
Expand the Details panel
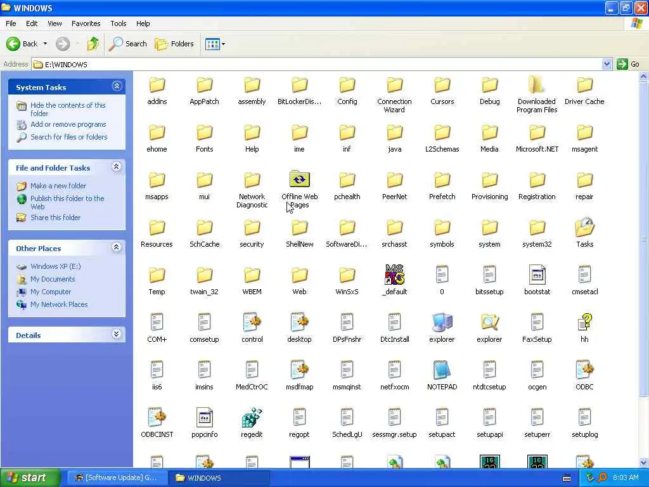coord(117,334)
